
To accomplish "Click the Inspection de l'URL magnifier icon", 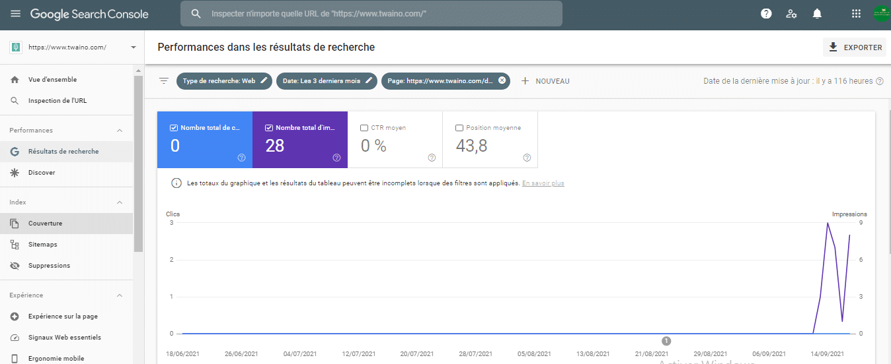I will 15,101.
